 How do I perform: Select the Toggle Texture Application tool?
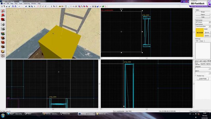point(3,33)
